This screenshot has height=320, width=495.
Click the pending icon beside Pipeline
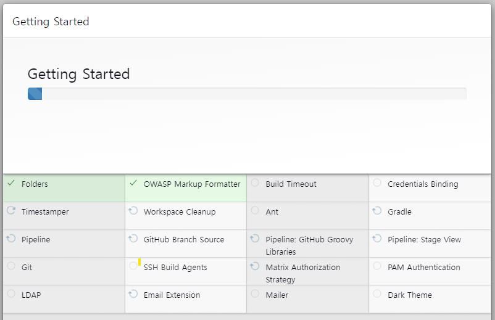(11, 238)
